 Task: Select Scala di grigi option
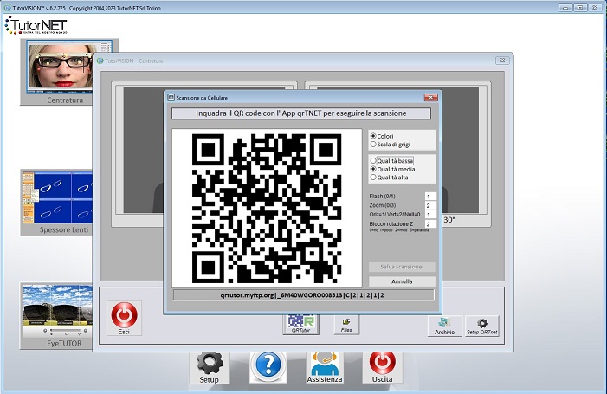click(373, 145)
